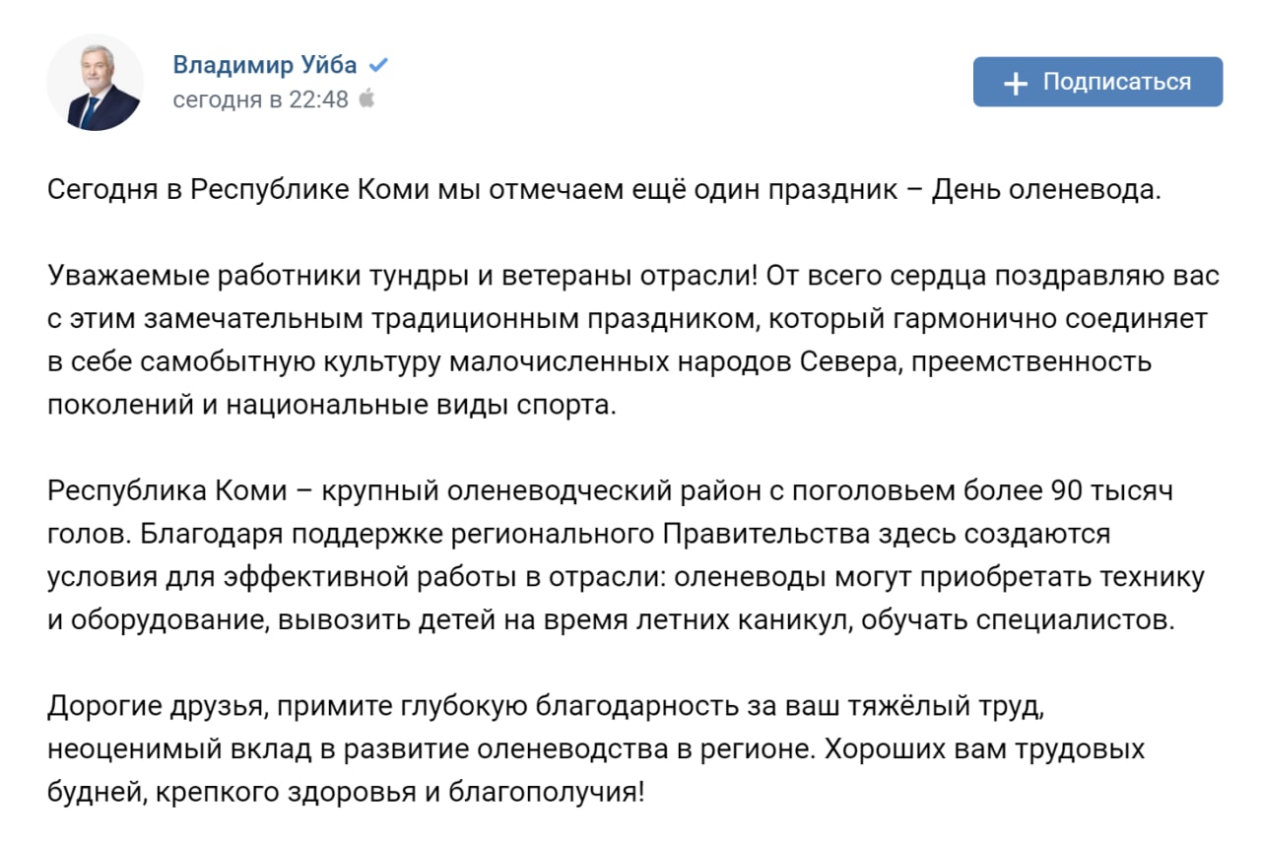Click the plus icon inside the Подписаться button
Image resolution: width=1261 pixels, height=841 pixels.
pos(1015,83)
